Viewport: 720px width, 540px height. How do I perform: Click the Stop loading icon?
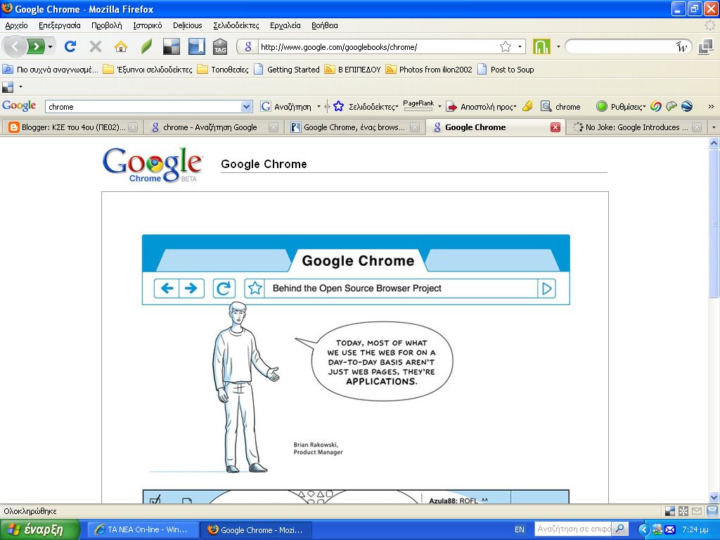tap(94, 46)
